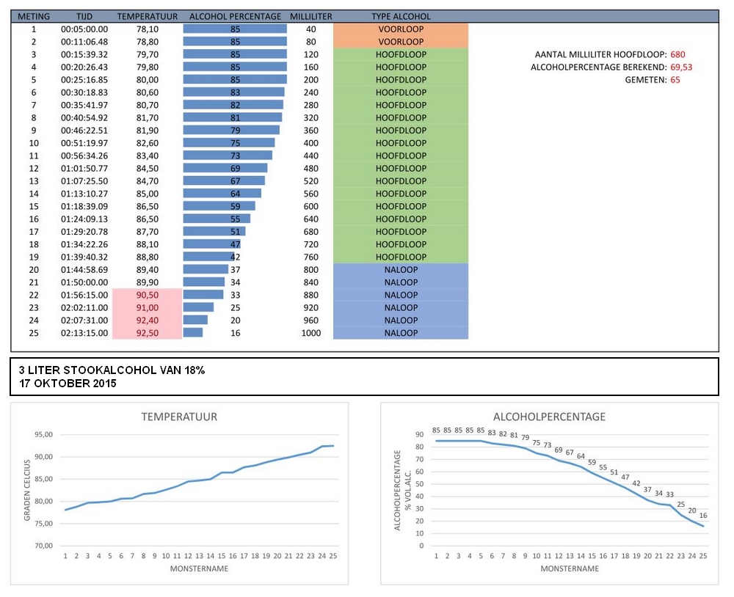
Task: Click the ALCOHOL PERCENTAGE column header
Action: [x=235, y=16]
